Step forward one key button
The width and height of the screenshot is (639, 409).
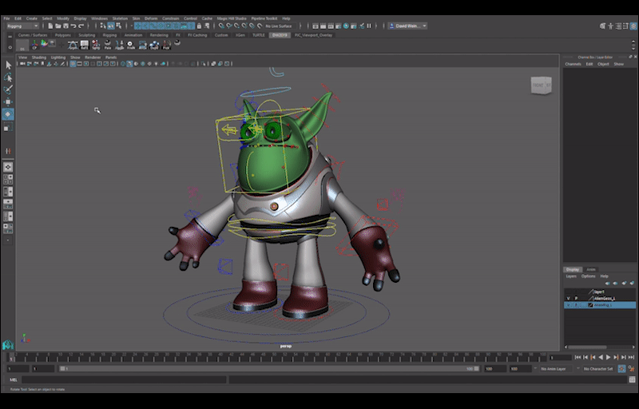click(616, 357)
